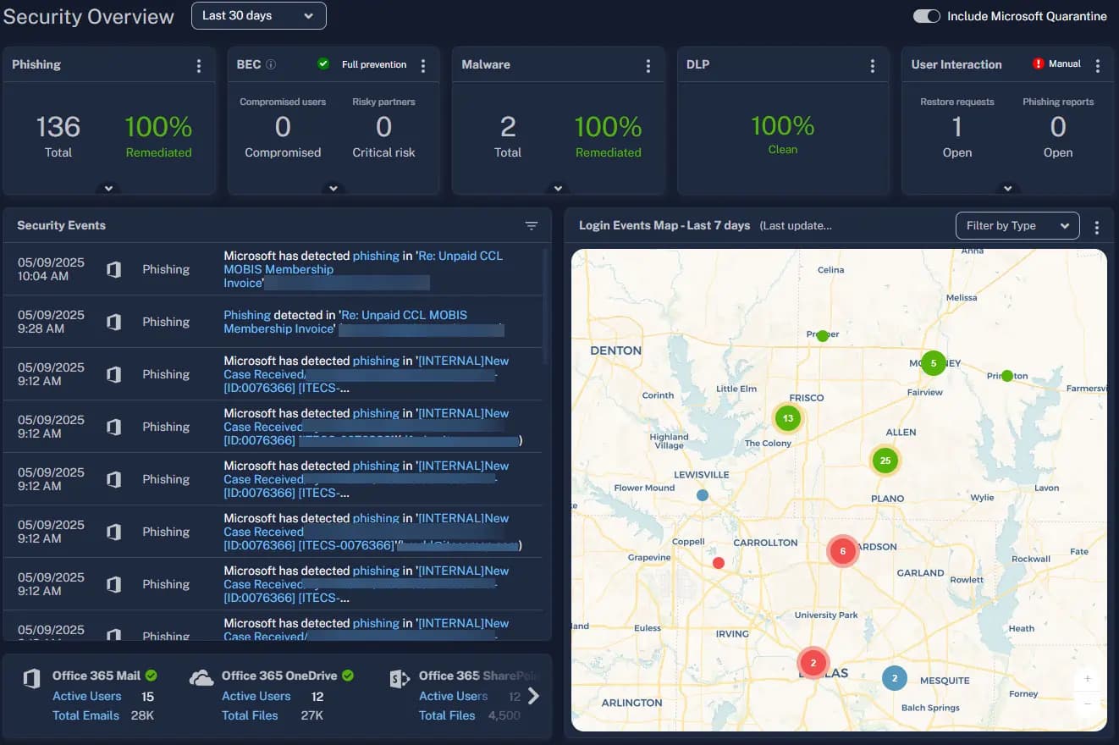
Task: Expand the Malware card details
Action: [x=558, y=188]
